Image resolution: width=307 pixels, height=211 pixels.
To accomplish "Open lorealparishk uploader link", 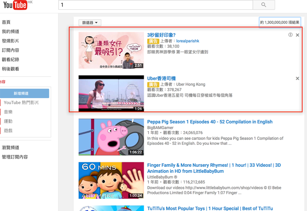I will click(188, 41).
